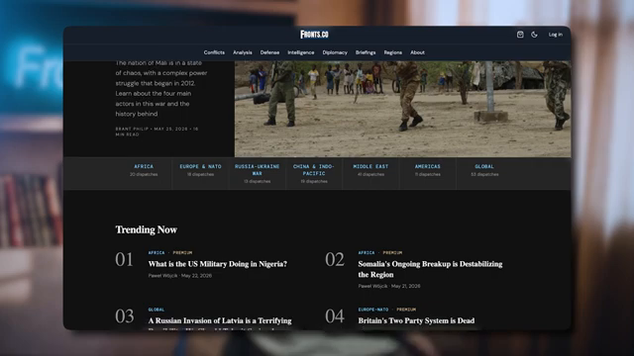Open the Diplomacy menu item
Screen dimensions: 634x356
[x=335, y=52]
